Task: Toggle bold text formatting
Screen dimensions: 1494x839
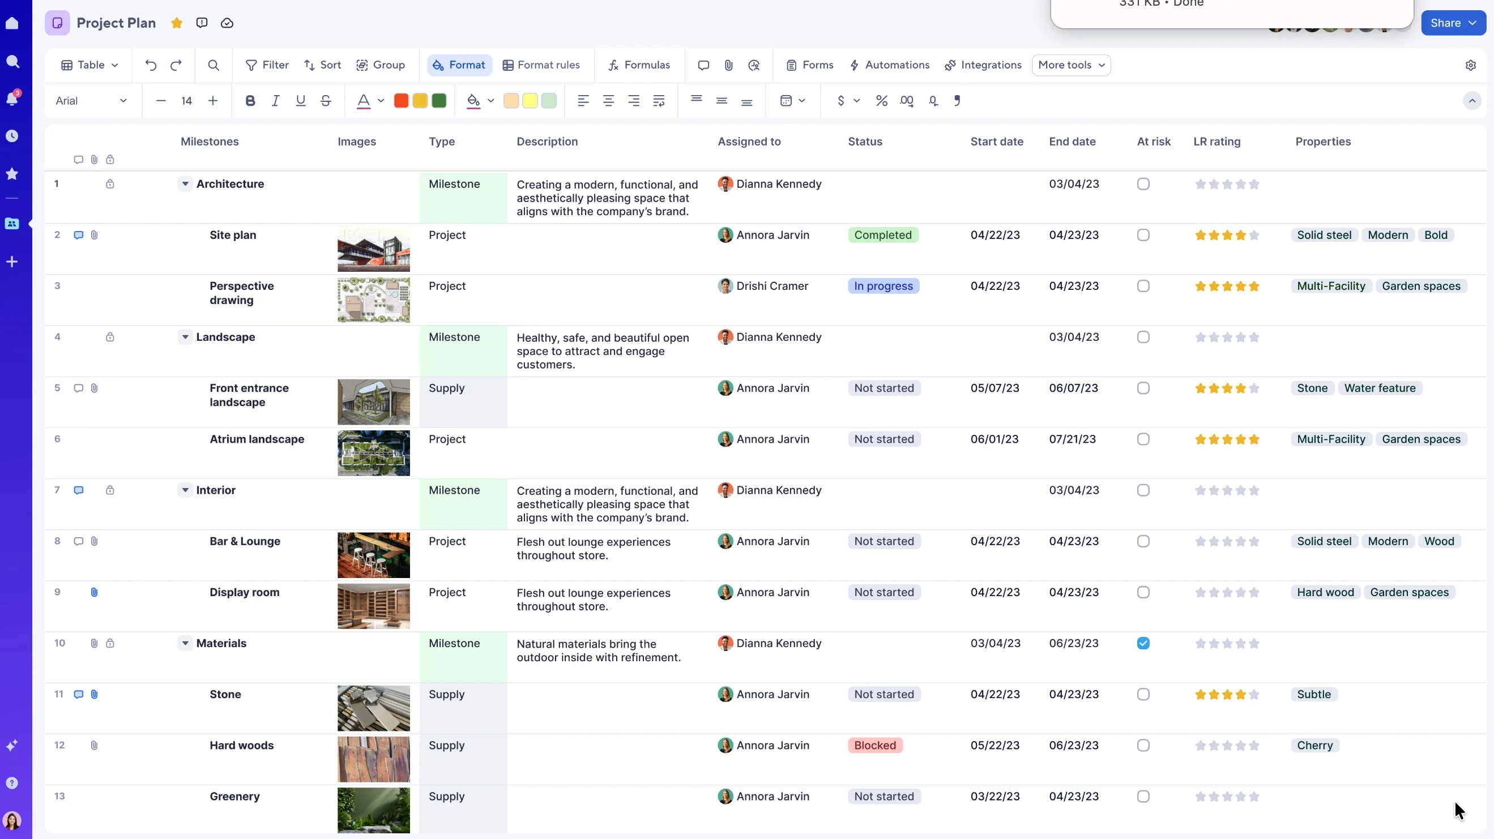Action: click(250, 101)
